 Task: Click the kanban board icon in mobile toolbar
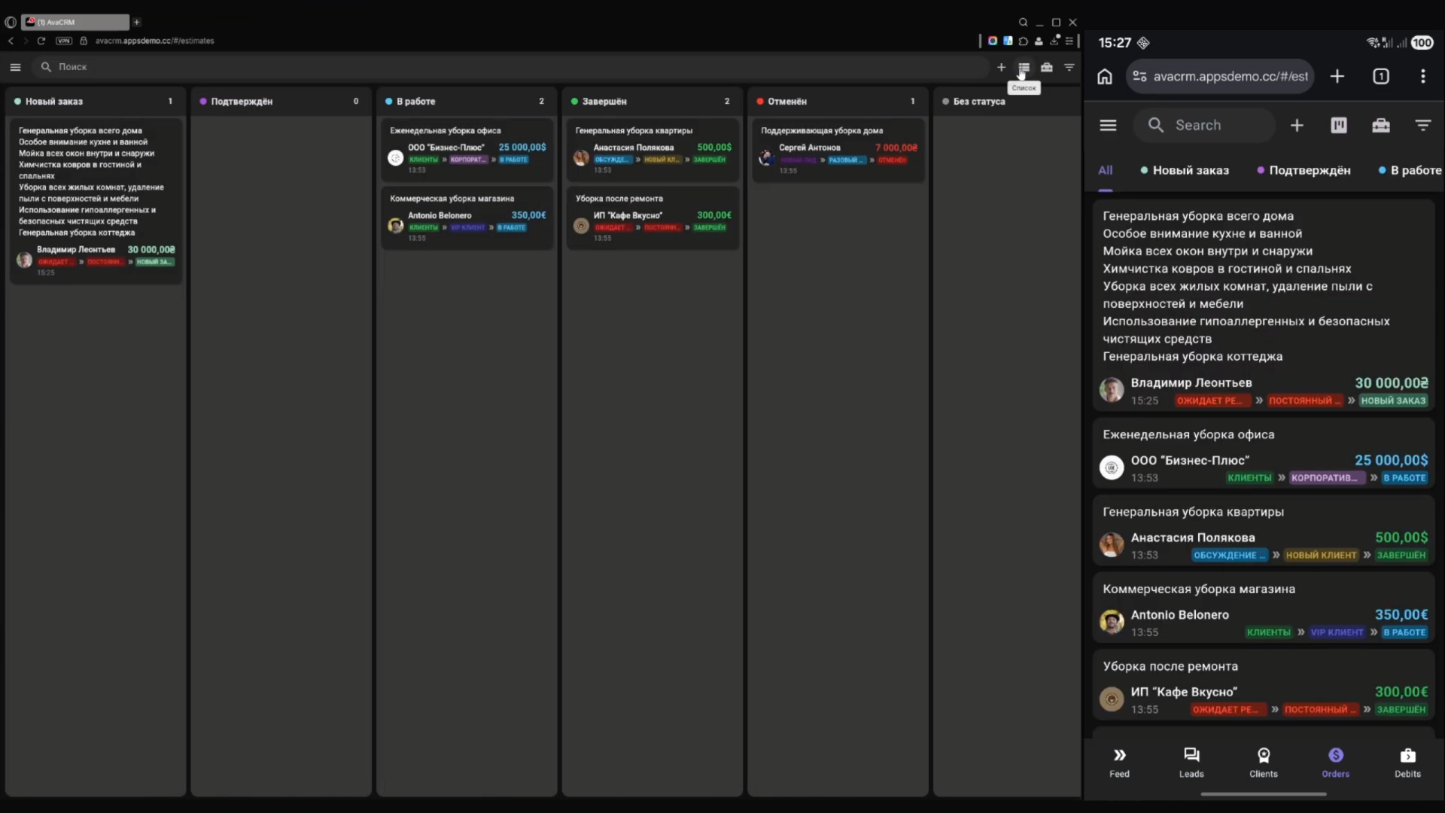click(1339, 126)
